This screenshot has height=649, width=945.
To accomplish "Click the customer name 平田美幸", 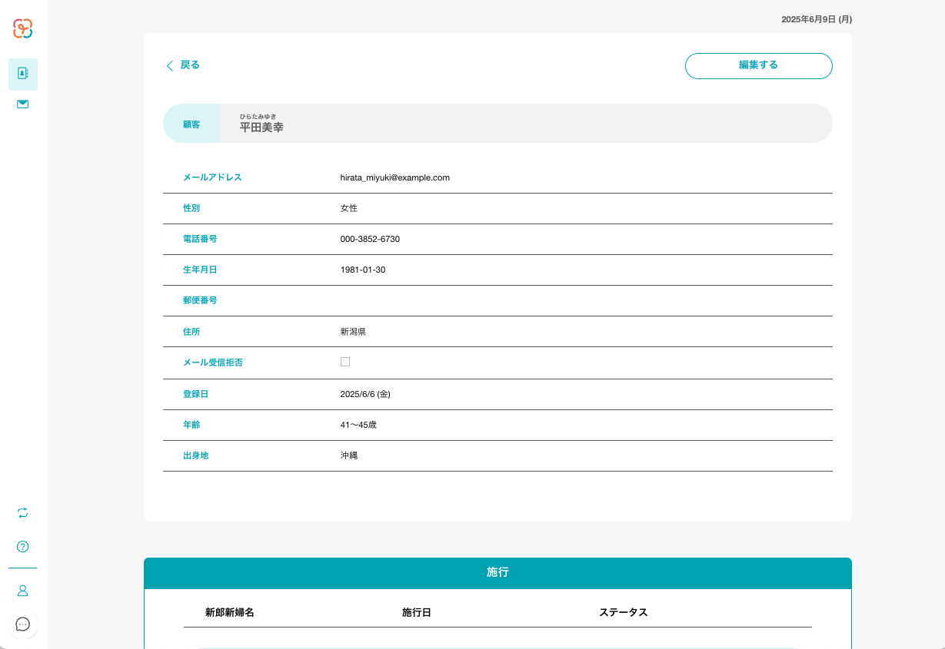I will click(x=261, y=127).
